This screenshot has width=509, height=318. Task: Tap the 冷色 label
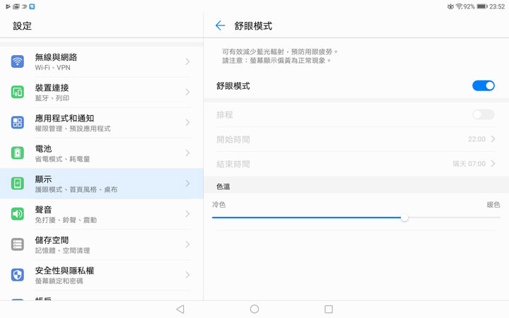pos(218,204)
